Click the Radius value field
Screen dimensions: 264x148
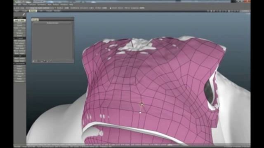point(67,8)
